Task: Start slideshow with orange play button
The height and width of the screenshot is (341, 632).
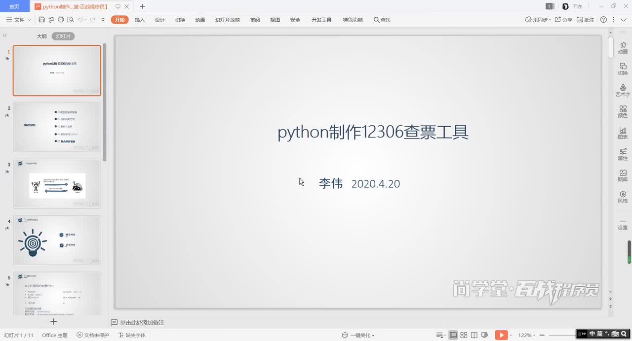Action: (x=501, y=335)
